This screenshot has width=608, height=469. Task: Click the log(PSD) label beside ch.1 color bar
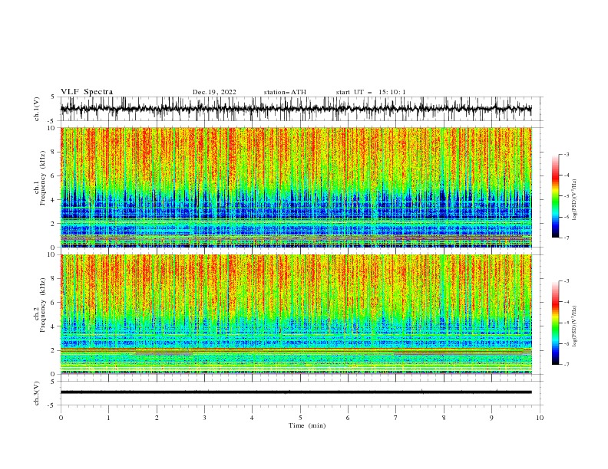tap(575, 200)
